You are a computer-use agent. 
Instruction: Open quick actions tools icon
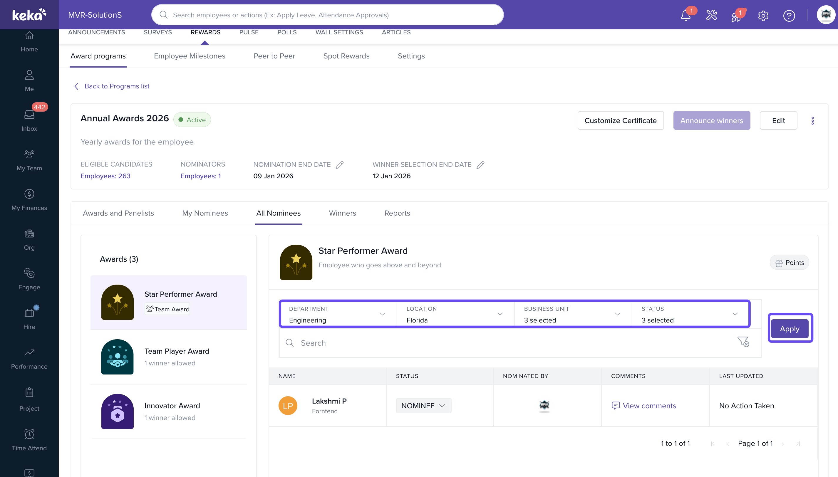(711, 15)
